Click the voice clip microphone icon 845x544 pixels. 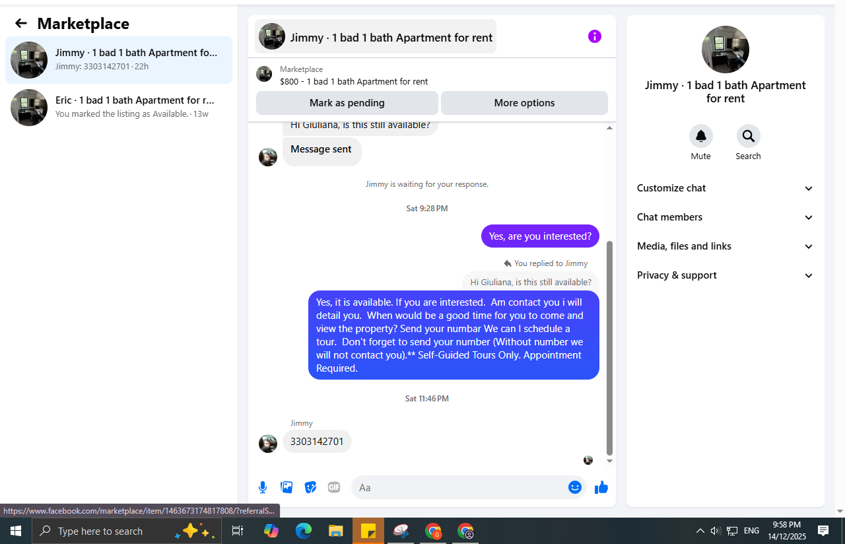(x=263, y=487)
